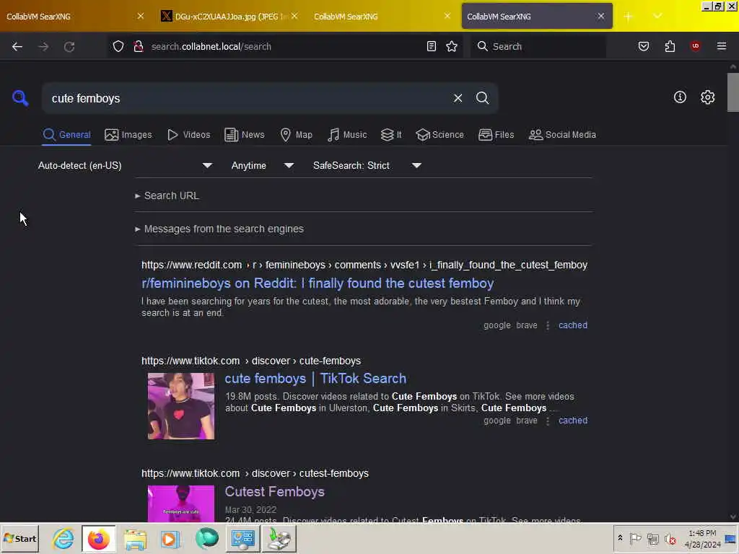Click the browser back arrow

17,47
